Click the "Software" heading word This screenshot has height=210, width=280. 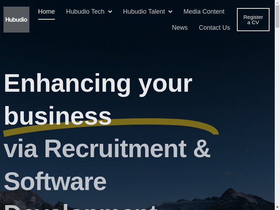pos(55,181)
